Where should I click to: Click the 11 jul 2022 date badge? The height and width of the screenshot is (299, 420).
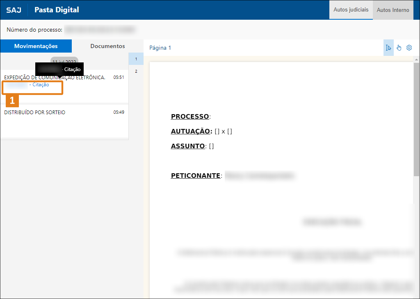(64, 61)
